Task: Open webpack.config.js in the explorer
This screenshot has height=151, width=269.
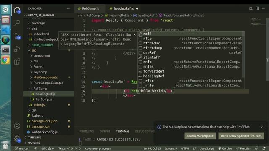Action: pos(49,132)
